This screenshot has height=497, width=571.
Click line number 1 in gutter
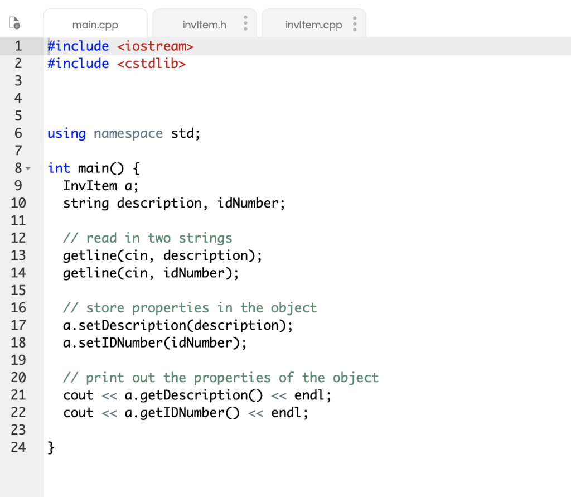pos(18,46)
